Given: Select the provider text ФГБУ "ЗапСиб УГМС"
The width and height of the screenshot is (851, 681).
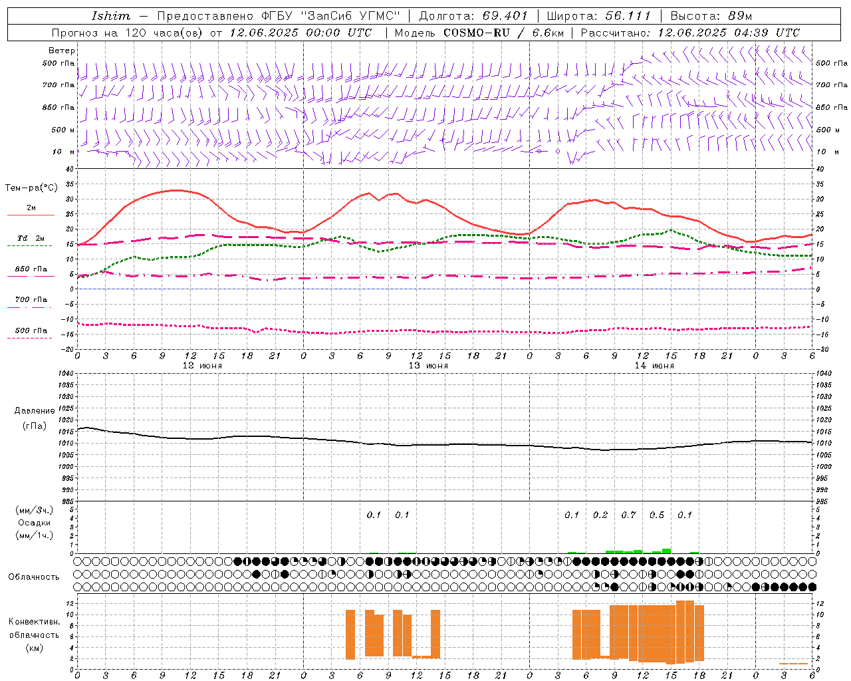Looking at the screenshot, I should pos(330,16).
